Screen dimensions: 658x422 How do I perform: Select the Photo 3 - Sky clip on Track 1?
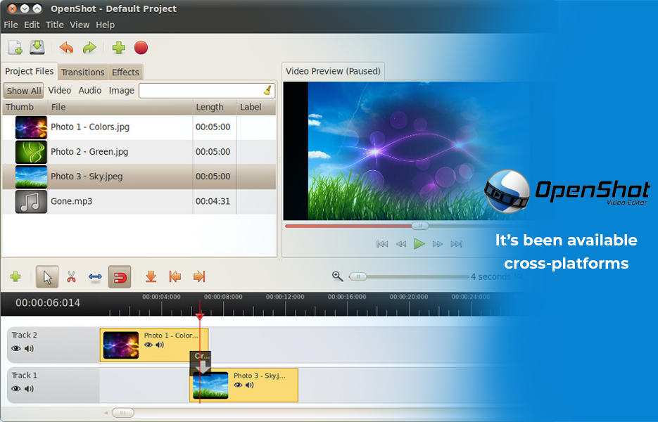[243, 385]
